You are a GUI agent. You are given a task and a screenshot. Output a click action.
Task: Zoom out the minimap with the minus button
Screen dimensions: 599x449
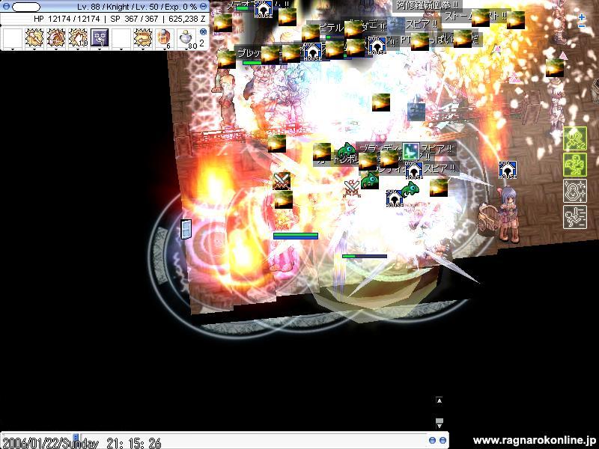point(582,26)
